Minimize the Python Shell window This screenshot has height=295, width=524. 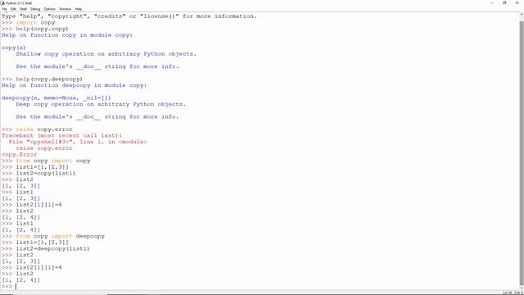[x=492, y=3]
